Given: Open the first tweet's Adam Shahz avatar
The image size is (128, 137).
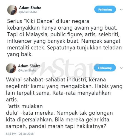Looking at the screenshot, I should (x=12, y=10).
